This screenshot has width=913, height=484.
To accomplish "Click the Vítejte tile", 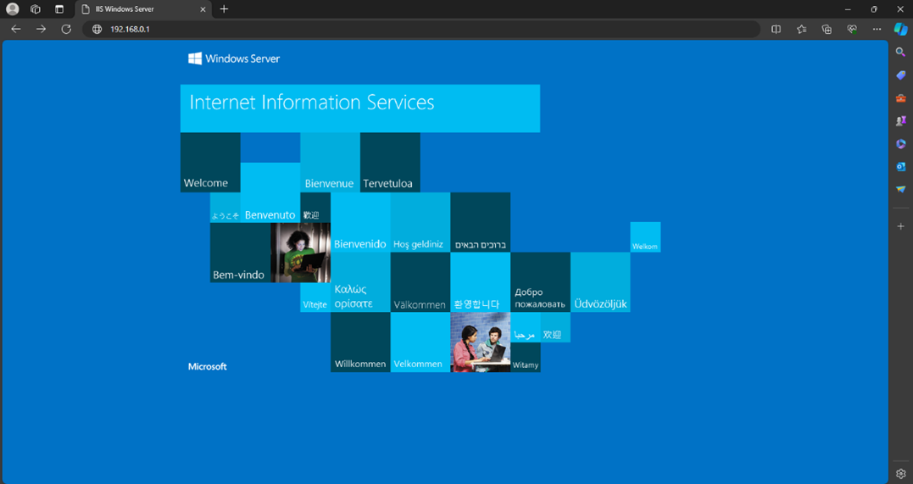I will pos(315,298).
